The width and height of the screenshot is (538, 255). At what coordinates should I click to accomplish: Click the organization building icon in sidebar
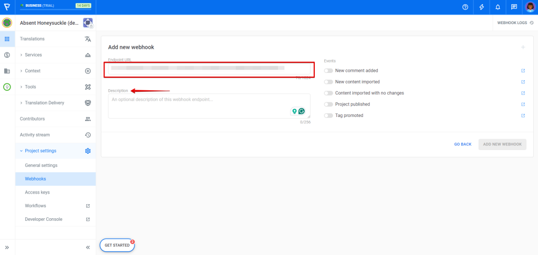click(x=7, y=71)
